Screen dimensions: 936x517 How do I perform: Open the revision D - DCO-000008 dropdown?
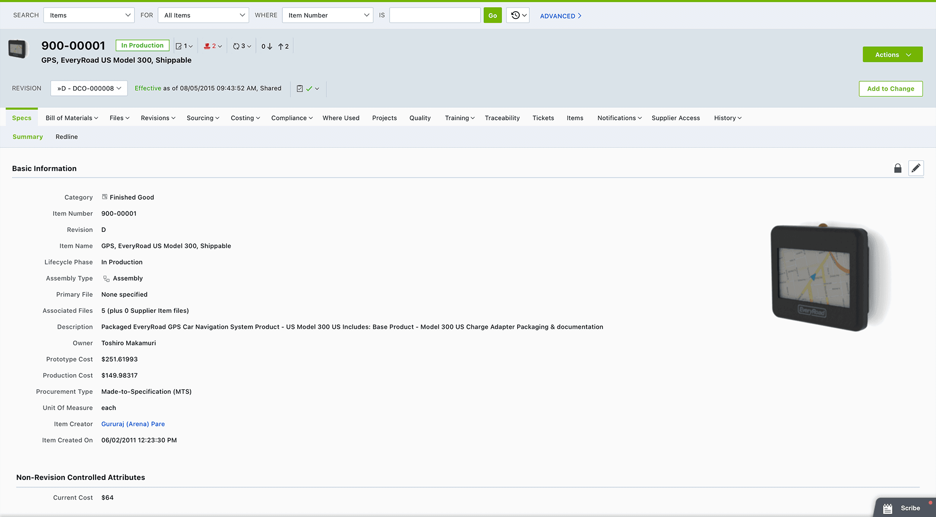(89, 89)
